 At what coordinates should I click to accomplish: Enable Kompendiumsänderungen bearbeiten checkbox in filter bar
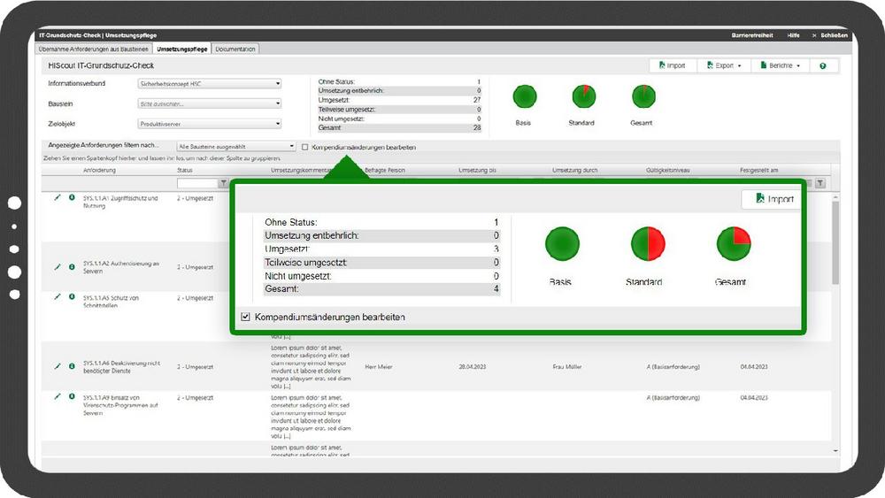click(x=305, y=147)
